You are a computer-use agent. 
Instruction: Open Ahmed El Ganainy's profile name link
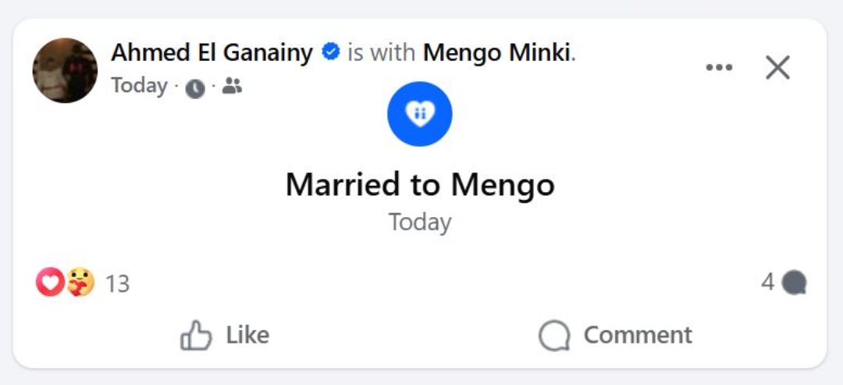point(212,53)
